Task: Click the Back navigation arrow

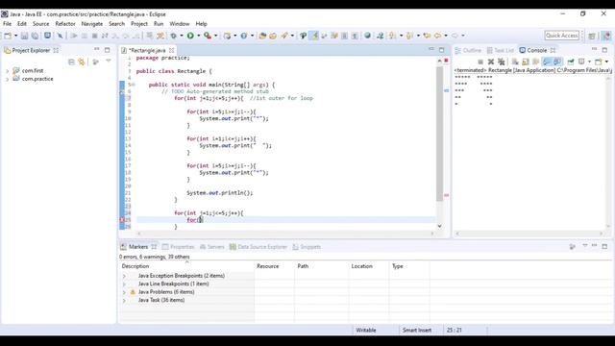Action: (x=438, y=36)
